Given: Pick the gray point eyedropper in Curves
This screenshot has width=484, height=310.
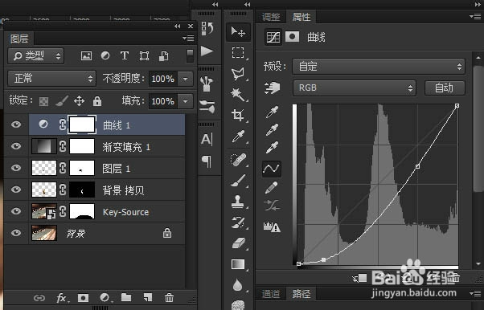Looking at the screenshot, I should pyautogui.click(x=272, y=130).
